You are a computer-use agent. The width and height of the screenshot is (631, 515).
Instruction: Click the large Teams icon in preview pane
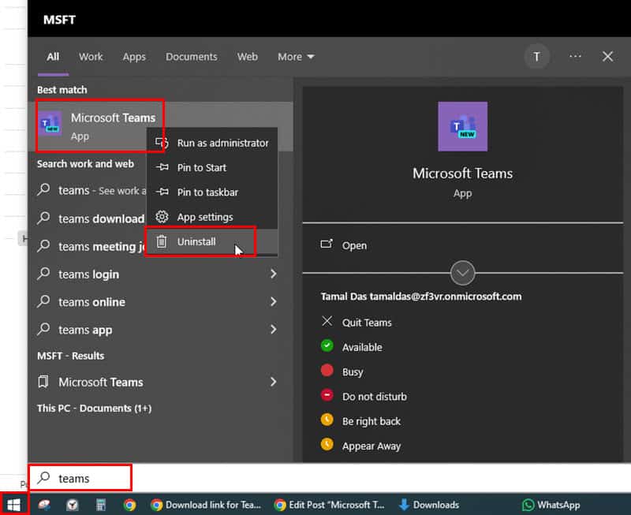[x=463, y=126]
